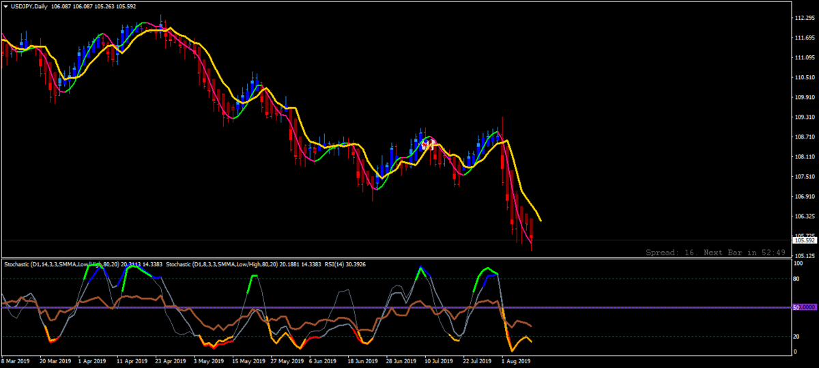This screenshot has width=819, height=368.
Task: Click the 111.095 price axis label
Action: pyautogui.click(x=803, y=58)
